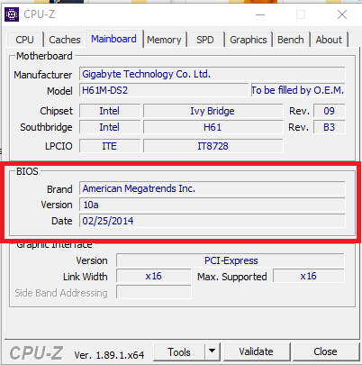Click the Southbridge Rev. value B3
362x365 pixels.
point(330,127)
